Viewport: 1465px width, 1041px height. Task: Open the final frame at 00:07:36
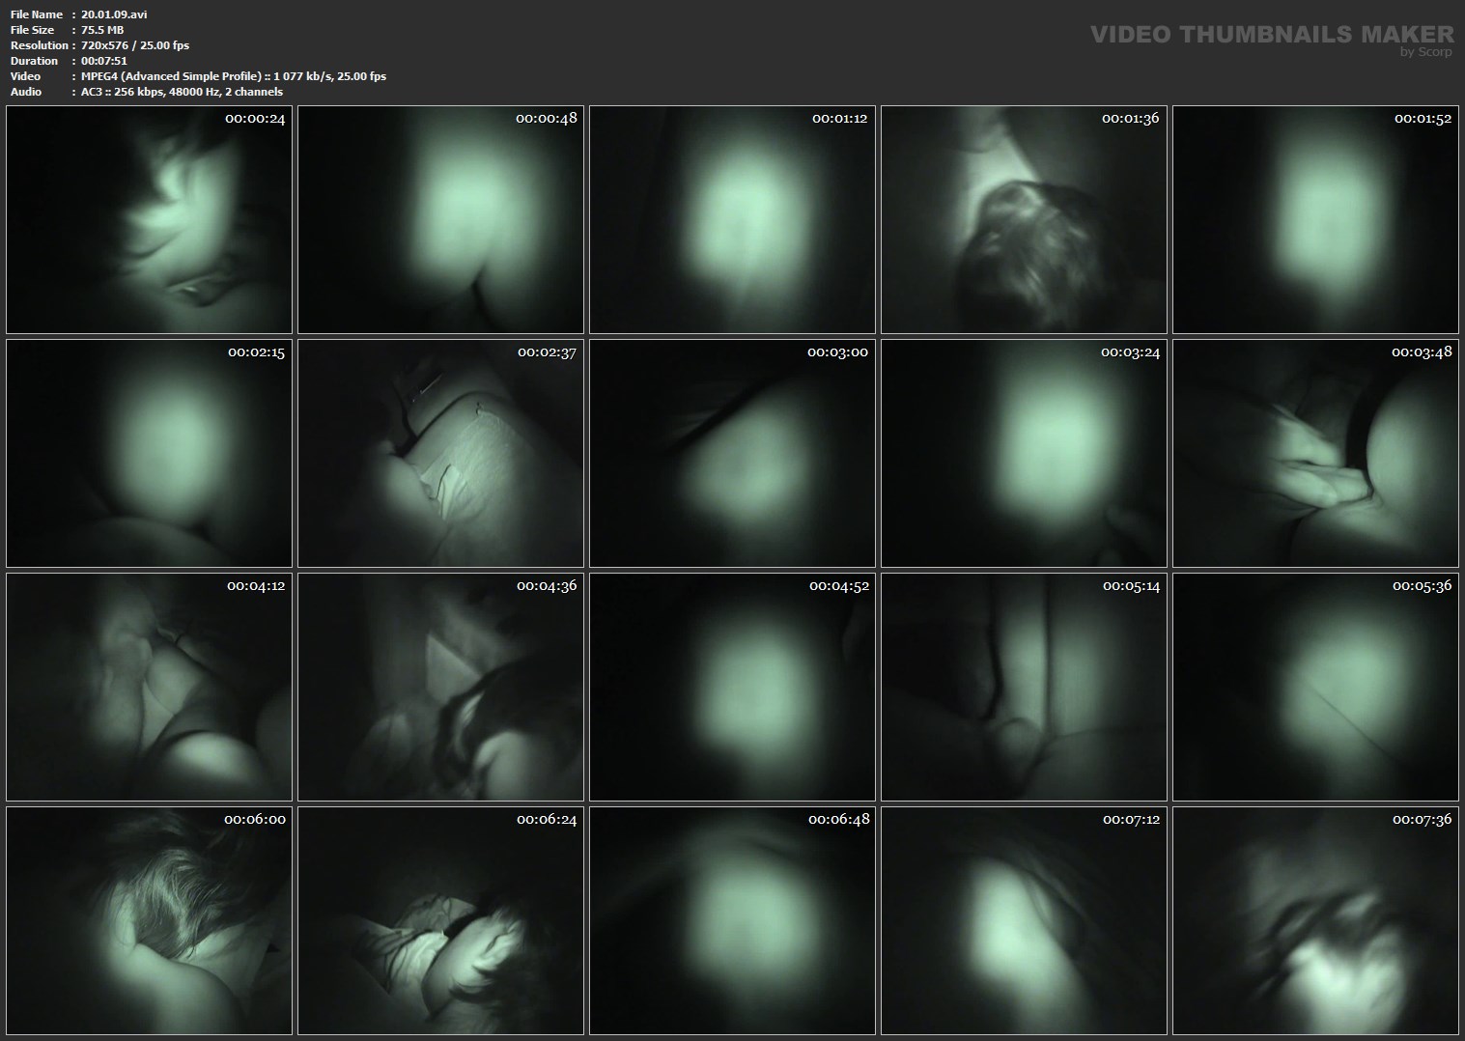(1315, 920)
